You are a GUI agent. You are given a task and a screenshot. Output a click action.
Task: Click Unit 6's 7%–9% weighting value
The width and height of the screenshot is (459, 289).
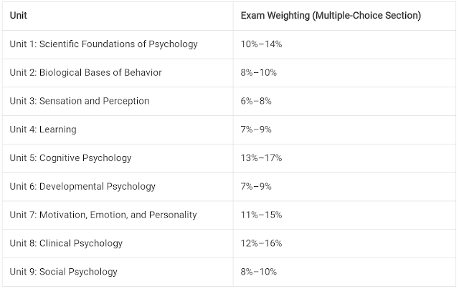tap(256, 186)
